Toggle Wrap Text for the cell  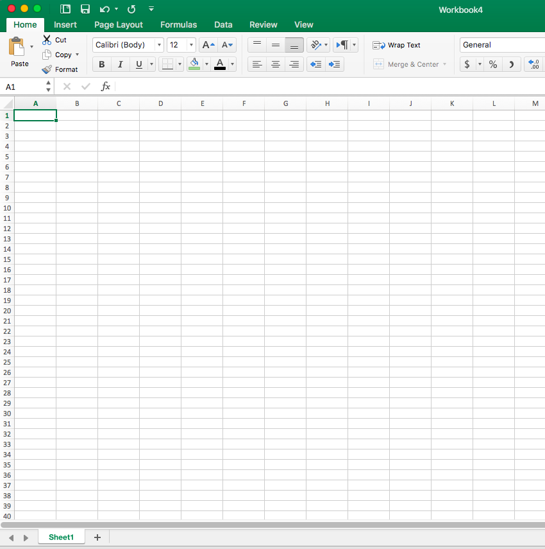tap(397, 45)
